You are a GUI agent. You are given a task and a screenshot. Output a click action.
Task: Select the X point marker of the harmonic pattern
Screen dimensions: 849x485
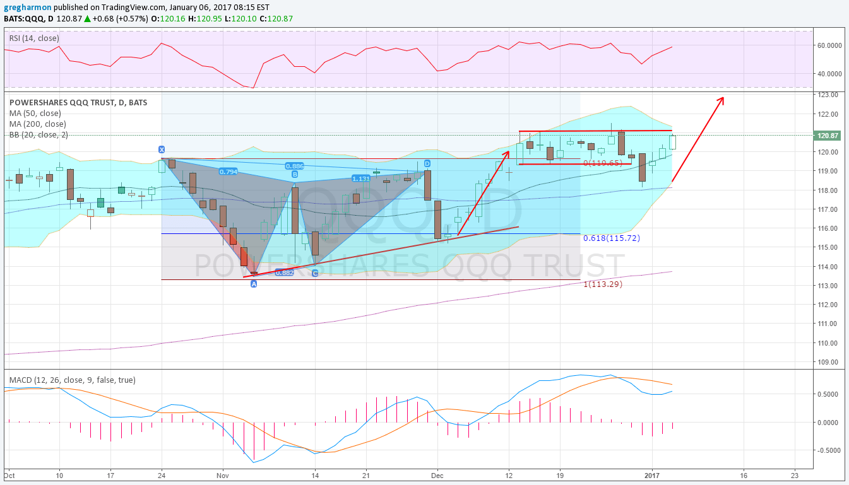[x=162, y=149]
